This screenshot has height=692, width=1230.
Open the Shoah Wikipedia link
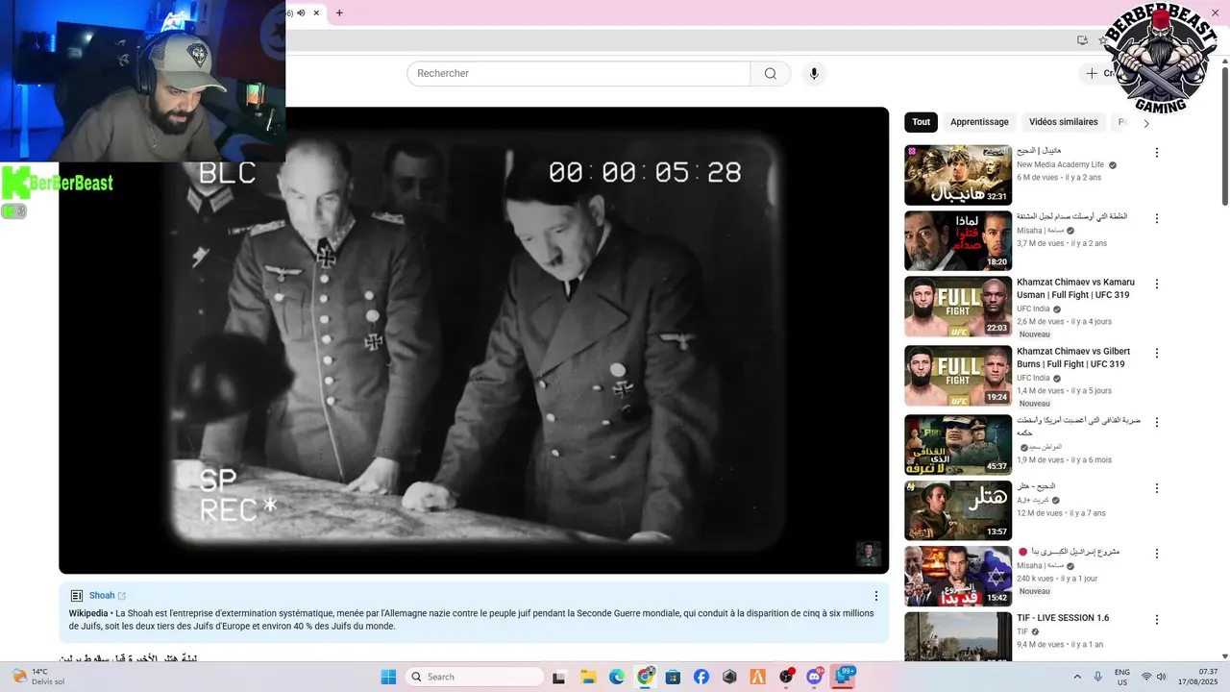click(x=107, y=596)
